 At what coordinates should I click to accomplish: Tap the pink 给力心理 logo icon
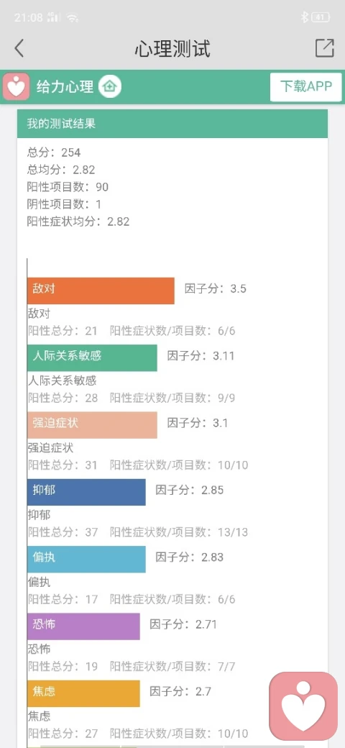pyautogui.click(x=17, y=87)
